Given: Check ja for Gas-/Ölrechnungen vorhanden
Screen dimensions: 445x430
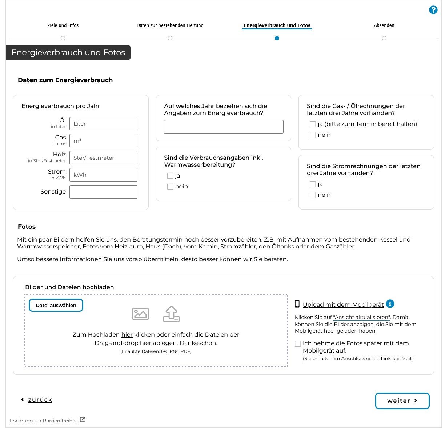Looking at the screenshot, I should point(313,124).
